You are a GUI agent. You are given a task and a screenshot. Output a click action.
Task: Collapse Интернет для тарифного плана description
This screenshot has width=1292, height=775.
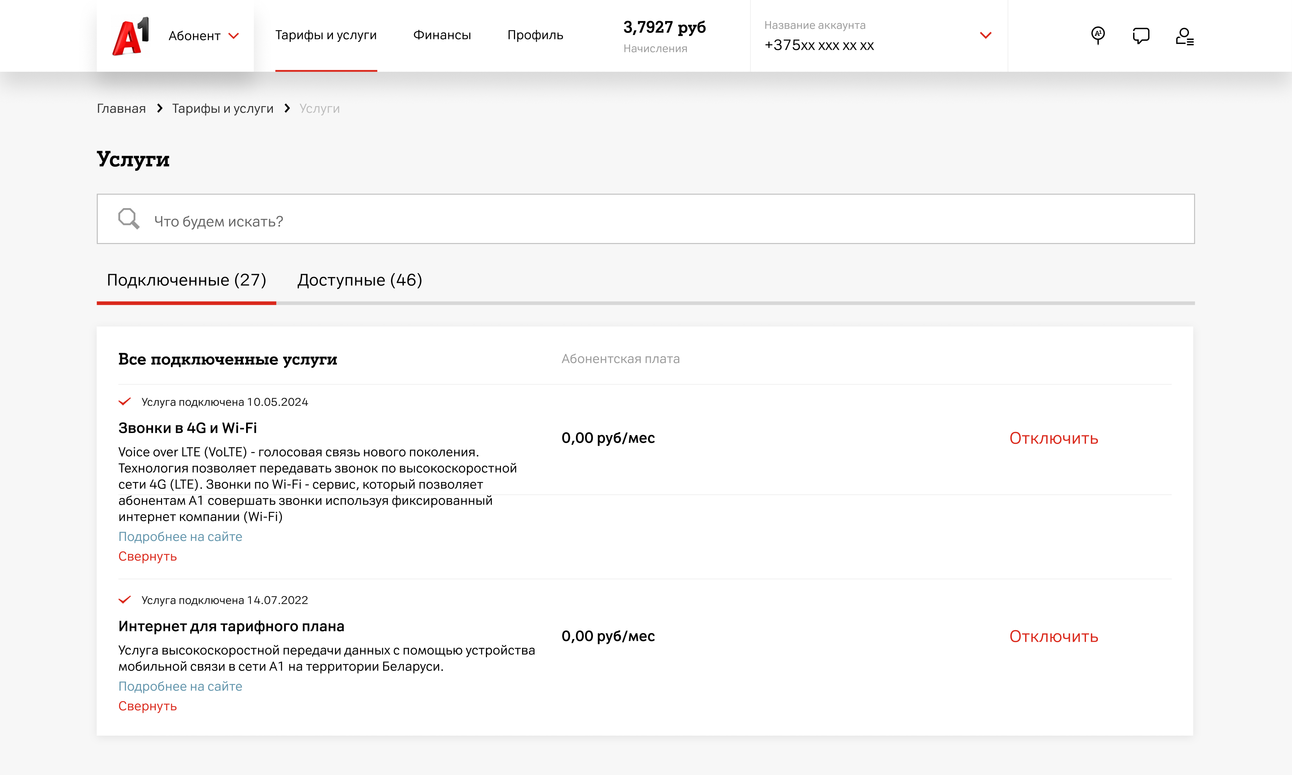(147, 705)
